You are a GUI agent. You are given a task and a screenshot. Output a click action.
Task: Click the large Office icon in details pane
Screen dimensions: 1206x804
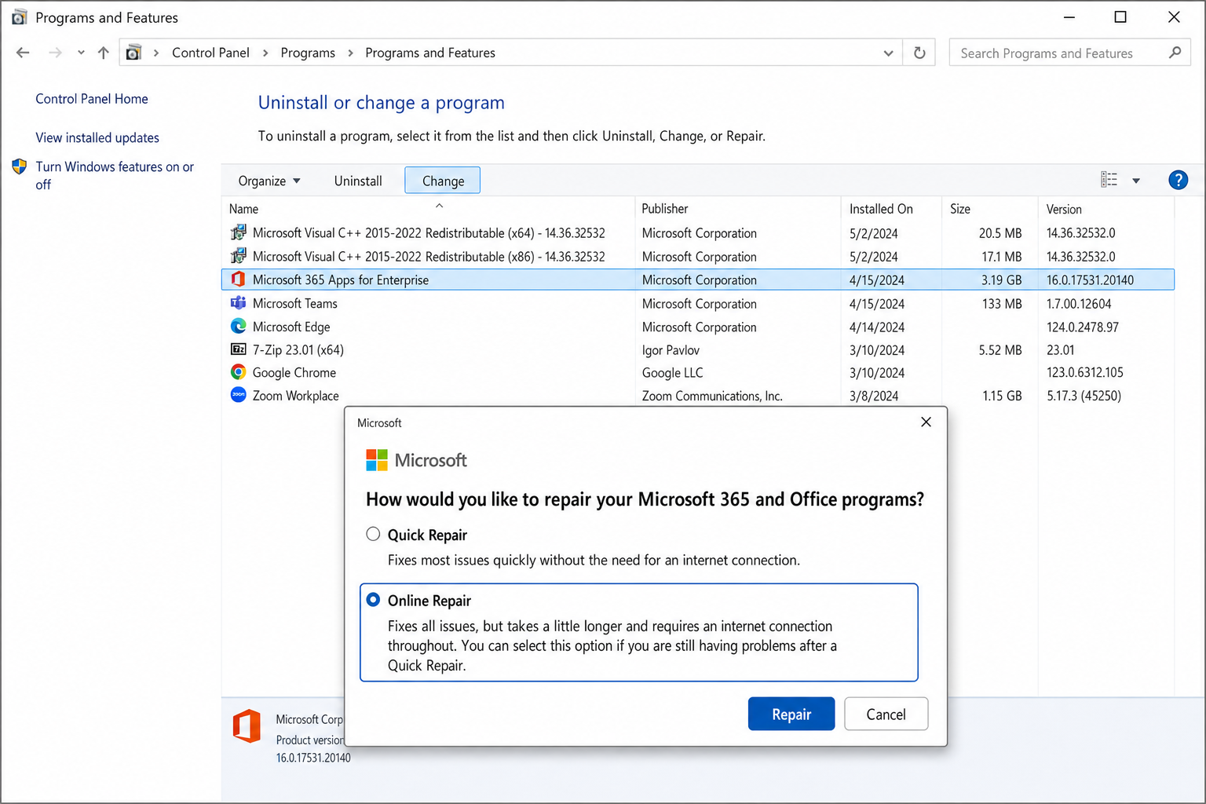point(247,725)
